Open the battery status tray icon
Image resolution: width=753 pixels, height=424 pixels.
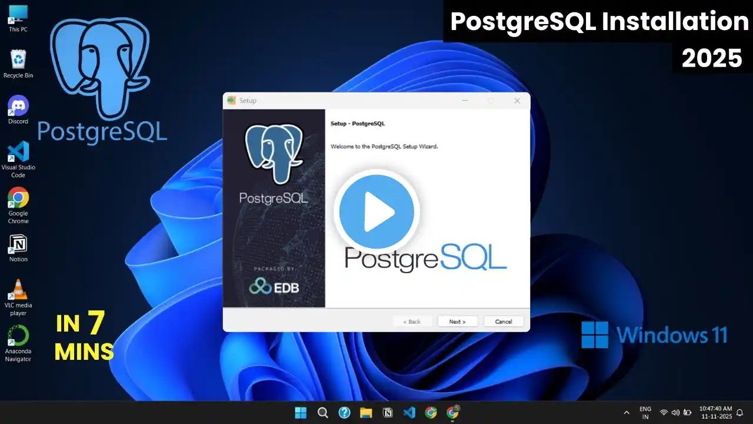pyautogui.click(x=687, y=412)
